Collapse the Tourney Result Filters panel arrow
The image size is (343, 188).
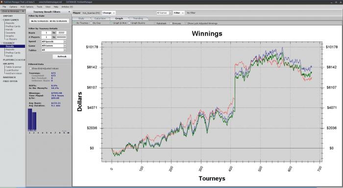(x=70, y=12)
